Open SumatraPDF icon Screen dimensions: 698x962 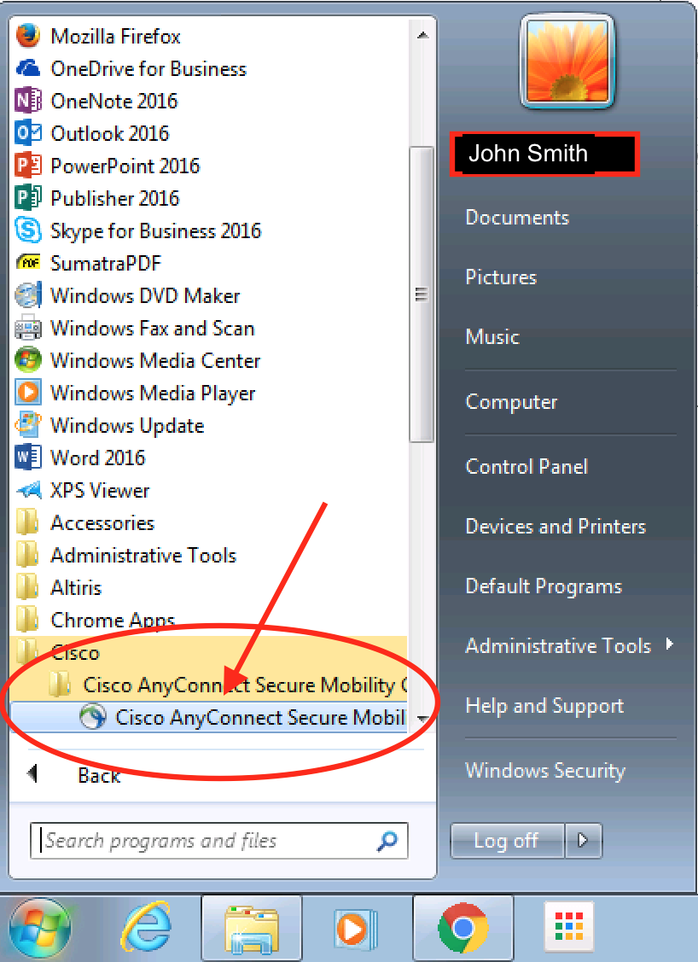(x=27, y=263)
